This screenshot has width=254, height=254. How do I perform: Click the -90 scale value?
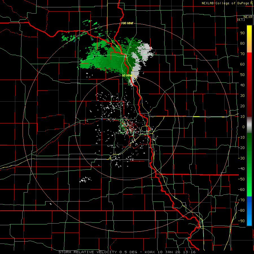(241, 221)
